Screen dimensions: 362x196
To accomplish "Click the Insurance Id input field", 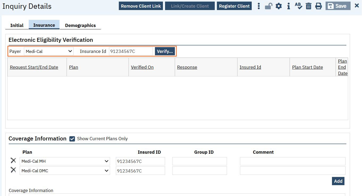I will tap(131, 51).
